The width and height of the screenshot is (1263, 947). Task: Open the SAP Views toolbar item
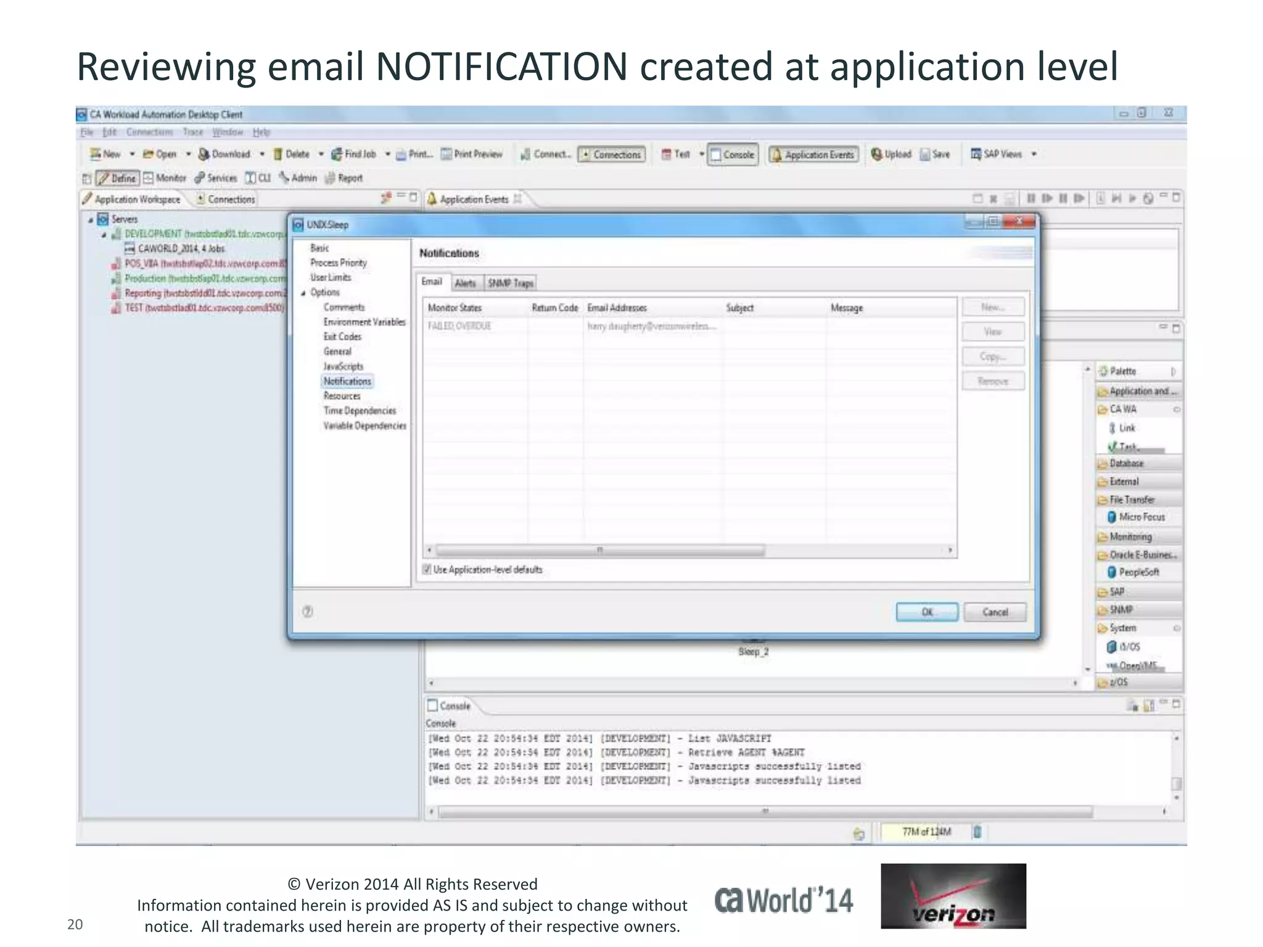coord(996,154)
